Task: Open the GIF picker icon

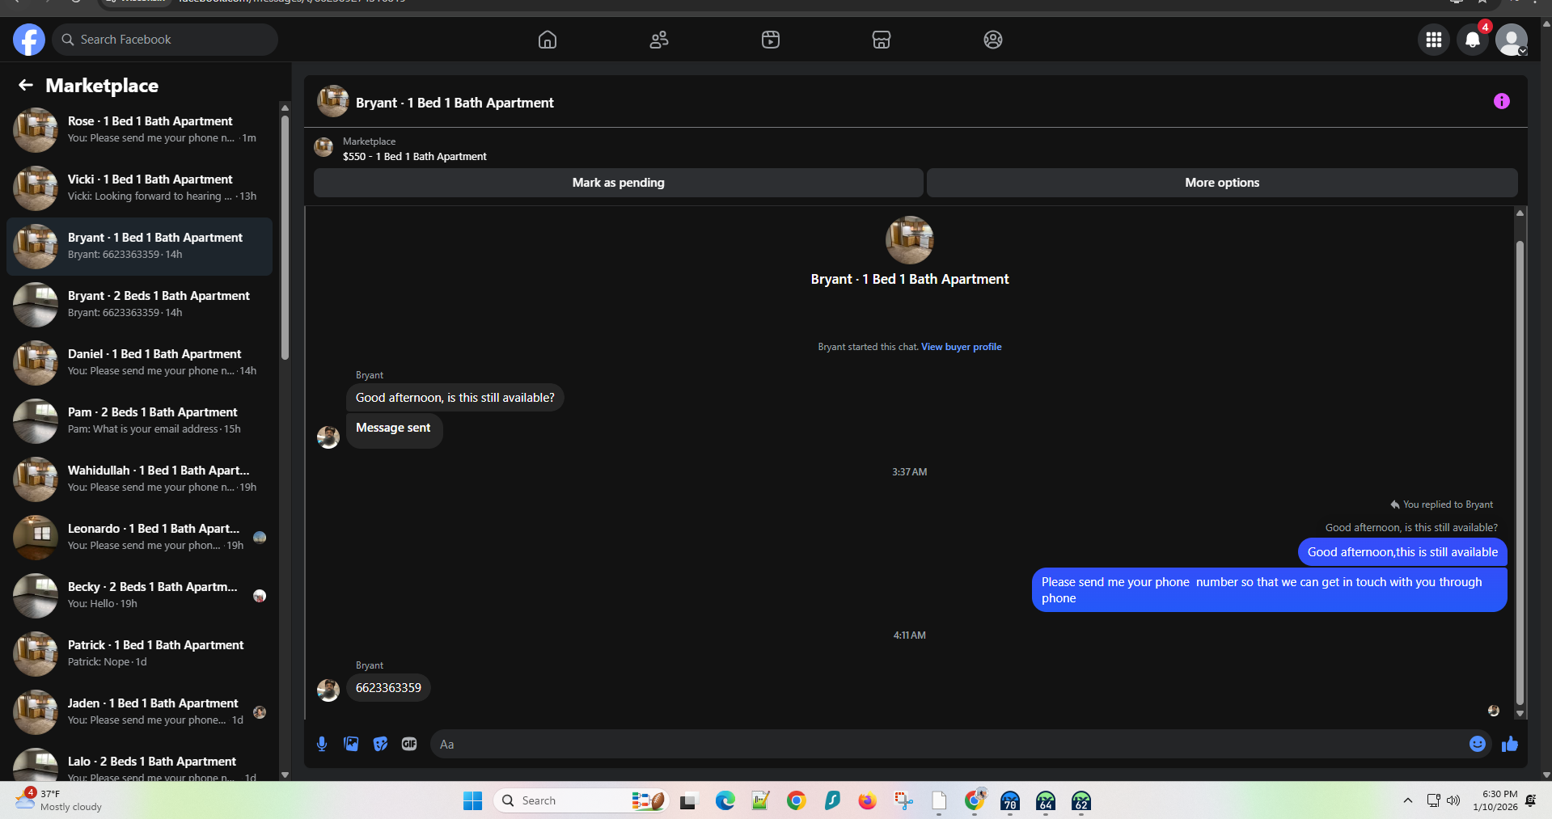Action: 409,744
